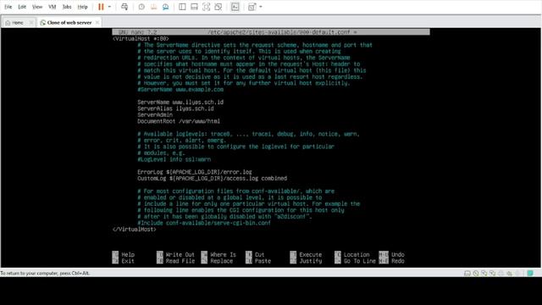This screenshot has height=305, width=542.
Task: Open the power options dropdown arrow
Action: [109, 7]
